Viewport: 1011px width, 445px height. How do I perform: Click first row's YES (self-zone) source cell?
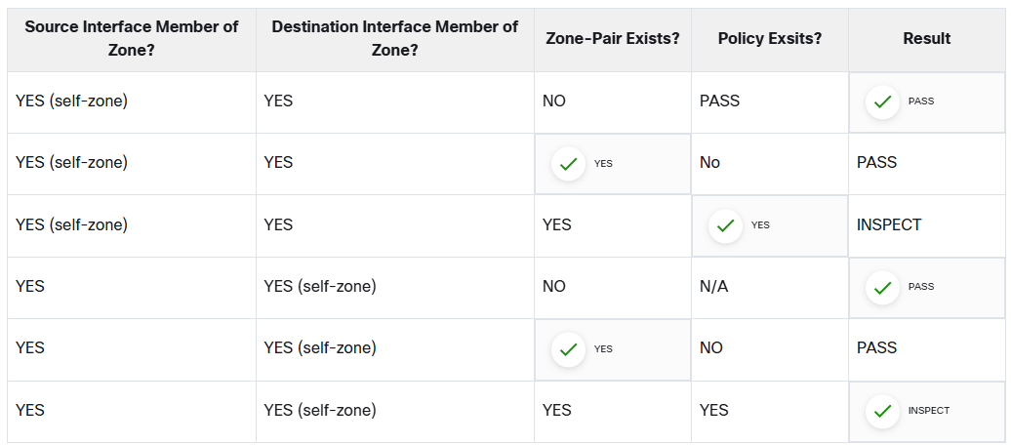coord(71,101)
